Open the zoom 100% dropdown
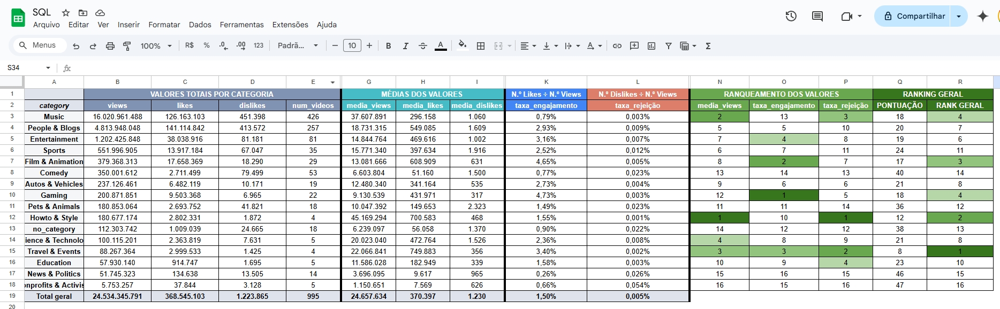The height and width of the screenshot is (309, 1000). (156, 46)
